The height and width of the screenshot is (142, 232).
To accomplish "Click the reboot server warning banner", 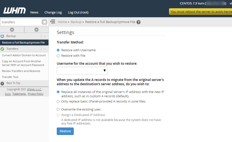I will [200, 11].
